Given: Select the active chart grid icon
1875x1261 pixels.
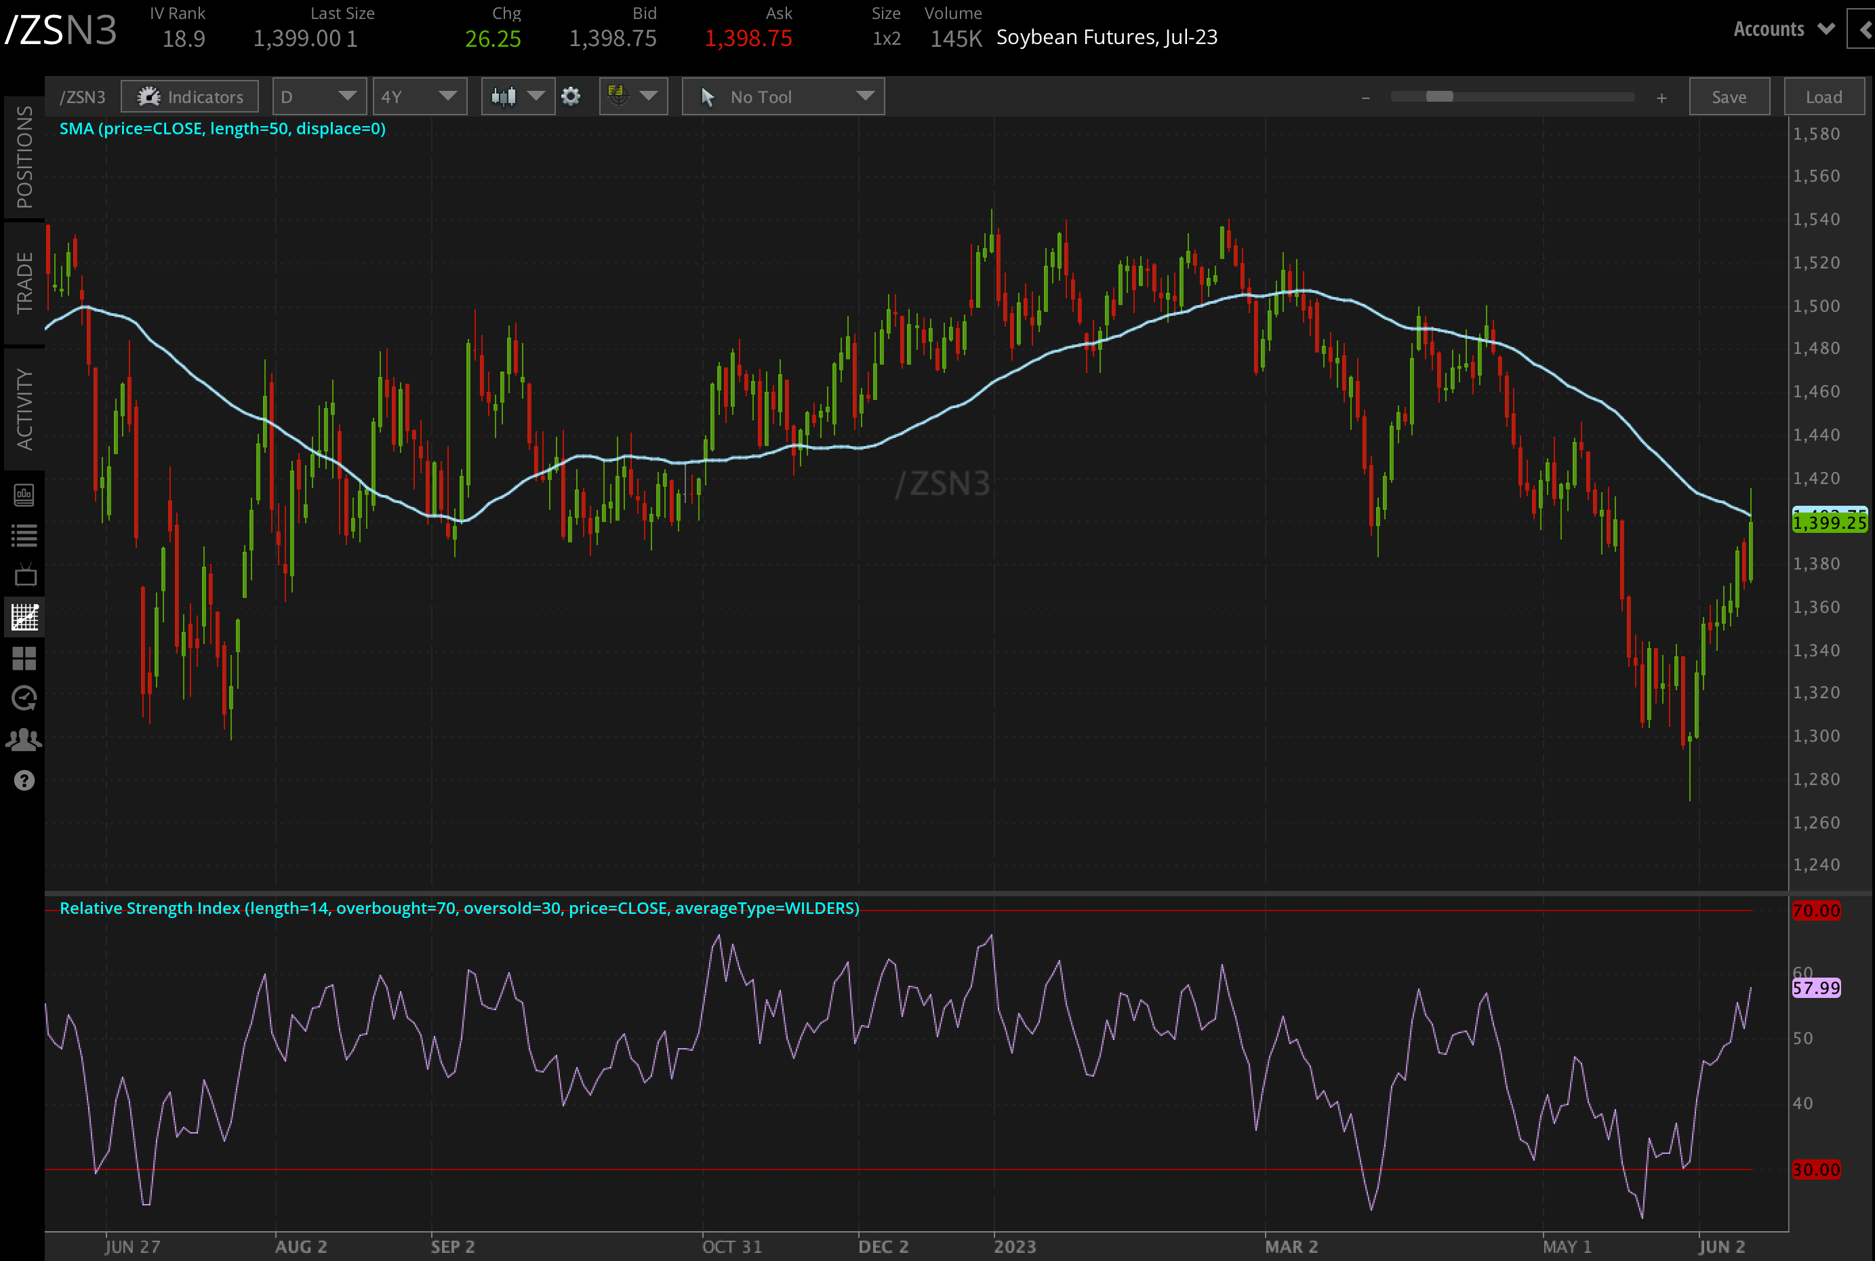Looking at the screenshot, I should tap(24, 618).
